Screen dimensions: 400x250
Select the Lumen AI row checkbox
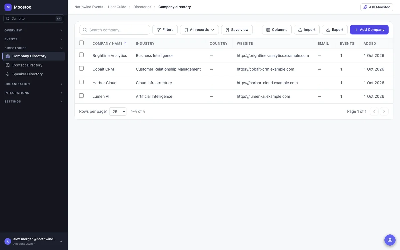(x=81, y=96)
